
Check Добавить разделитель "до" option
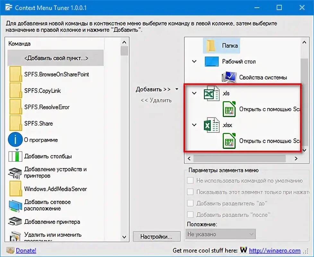tap(190, 203)
